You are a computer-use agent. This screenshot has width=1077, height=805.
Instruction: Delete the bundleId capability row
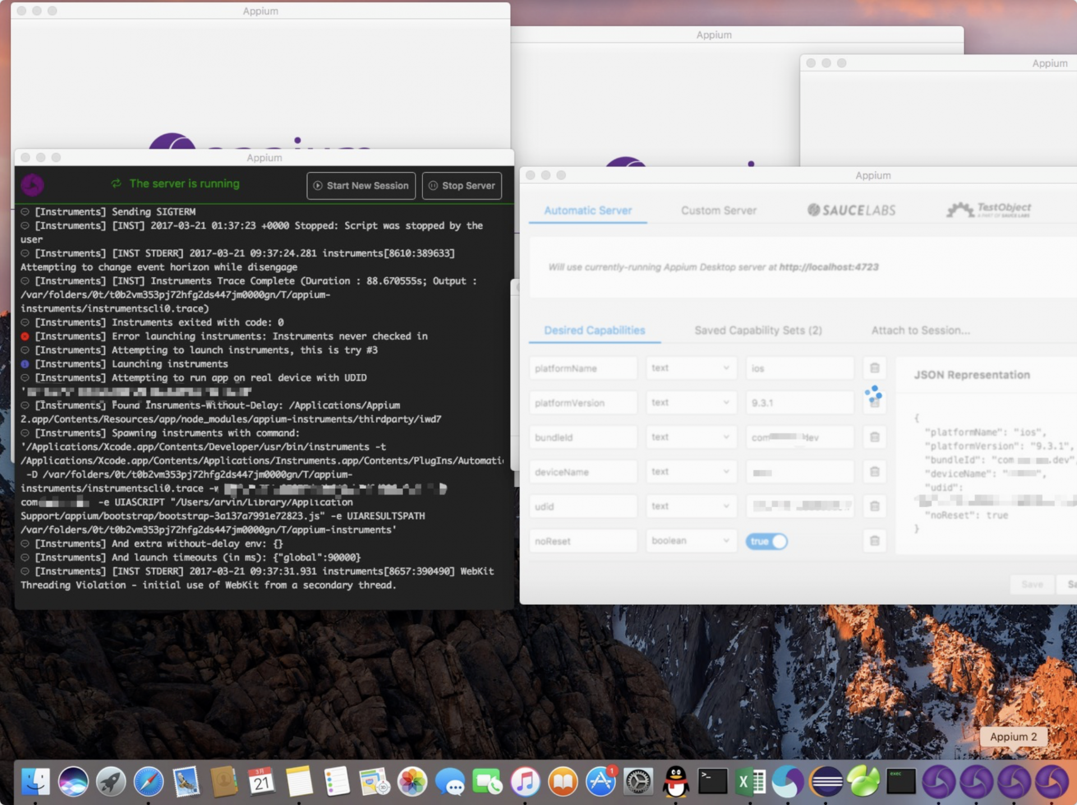tap(874, 437)
